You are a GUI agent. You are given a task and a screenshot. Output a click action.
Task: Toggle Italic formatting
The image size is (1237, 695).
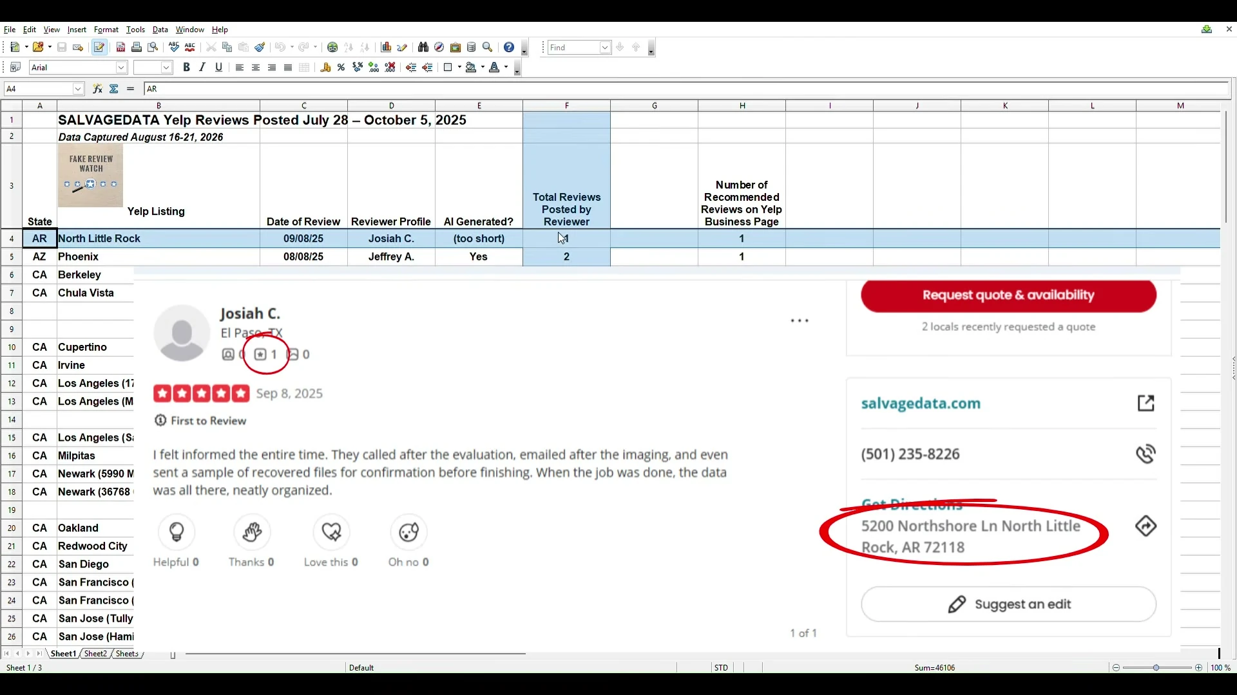point(202,68)
